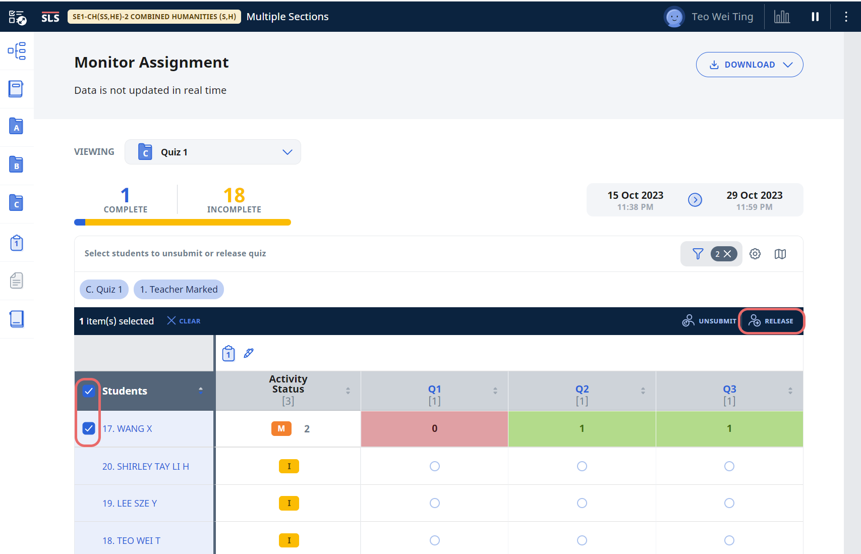861x554 pixels.
Task: Click the map legend icon
Action: pyautogui.click(x=780, y=254)
